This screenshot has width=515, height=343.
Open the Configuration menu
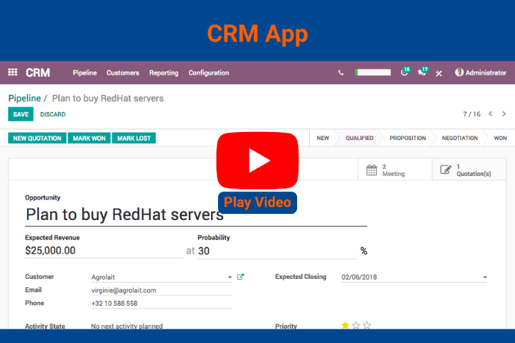click(208, 73)
